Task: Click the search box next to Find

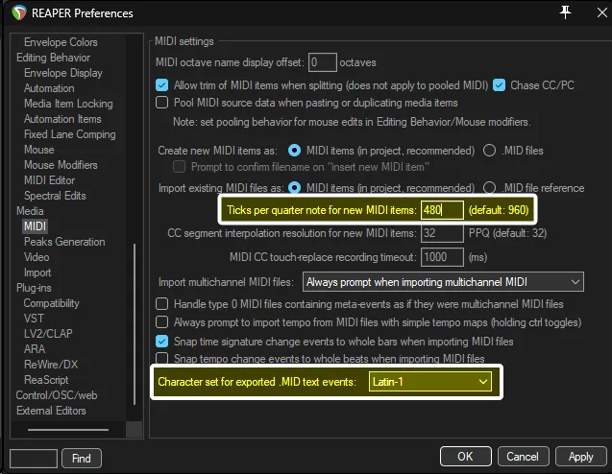Action: [34, 458]
